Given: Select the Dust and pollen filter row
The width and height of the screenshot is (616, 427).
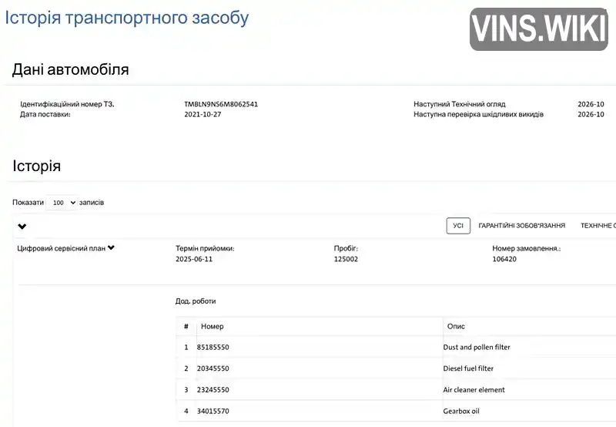Looking at the screenshot, I should [x=477, y=348].
